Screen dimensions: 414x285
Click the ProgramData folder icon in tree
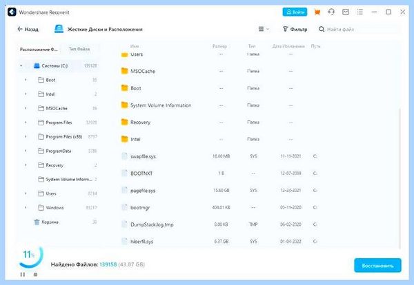click(x=41, y=151)
